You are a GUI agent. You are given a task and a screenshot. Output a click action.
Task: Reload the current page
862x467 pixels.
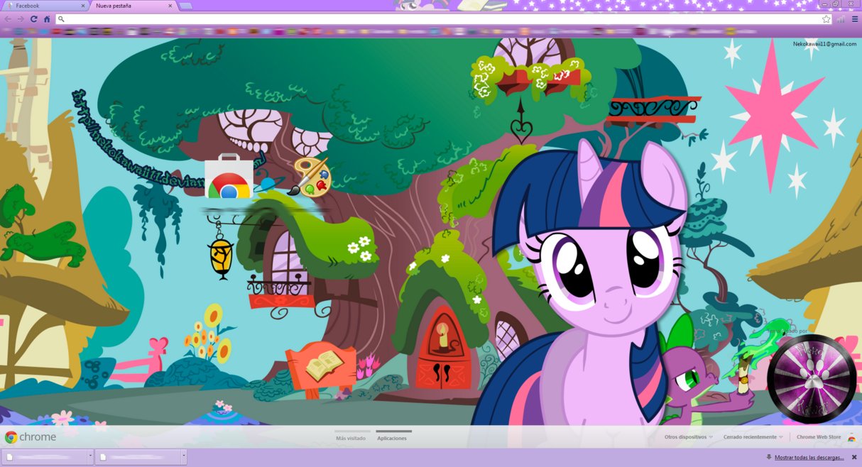(x=33, y=18)
